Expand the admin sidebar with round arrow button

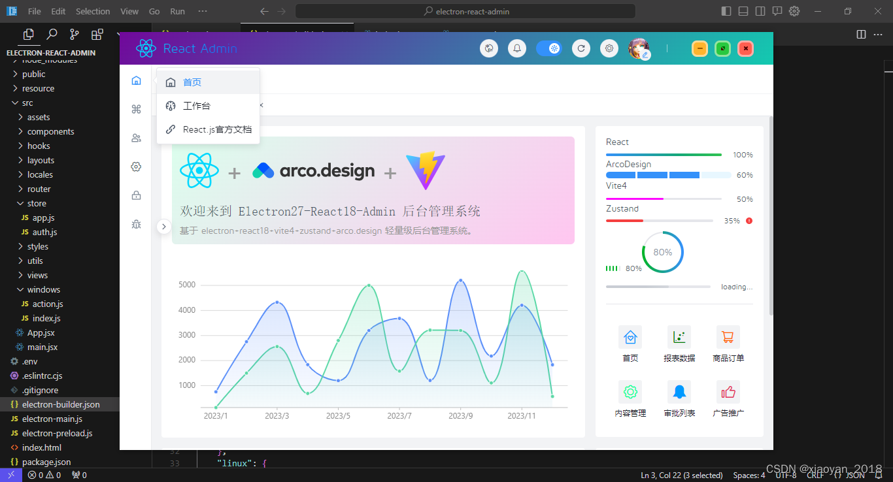(163, 227)
